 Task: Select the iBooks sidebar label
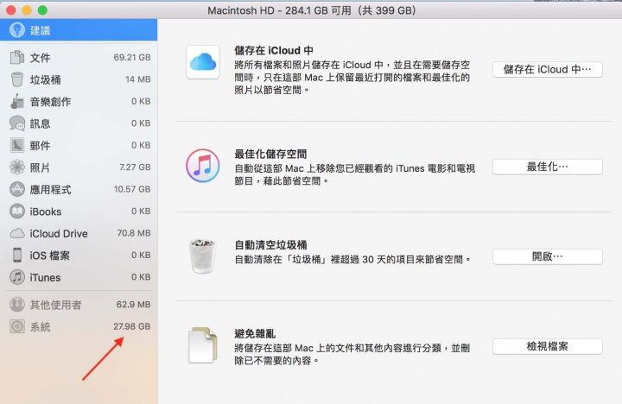[46, 211]
